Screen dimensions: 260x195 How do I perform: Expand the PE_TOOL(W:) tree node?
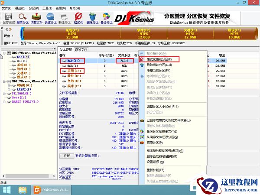point(4,94)
